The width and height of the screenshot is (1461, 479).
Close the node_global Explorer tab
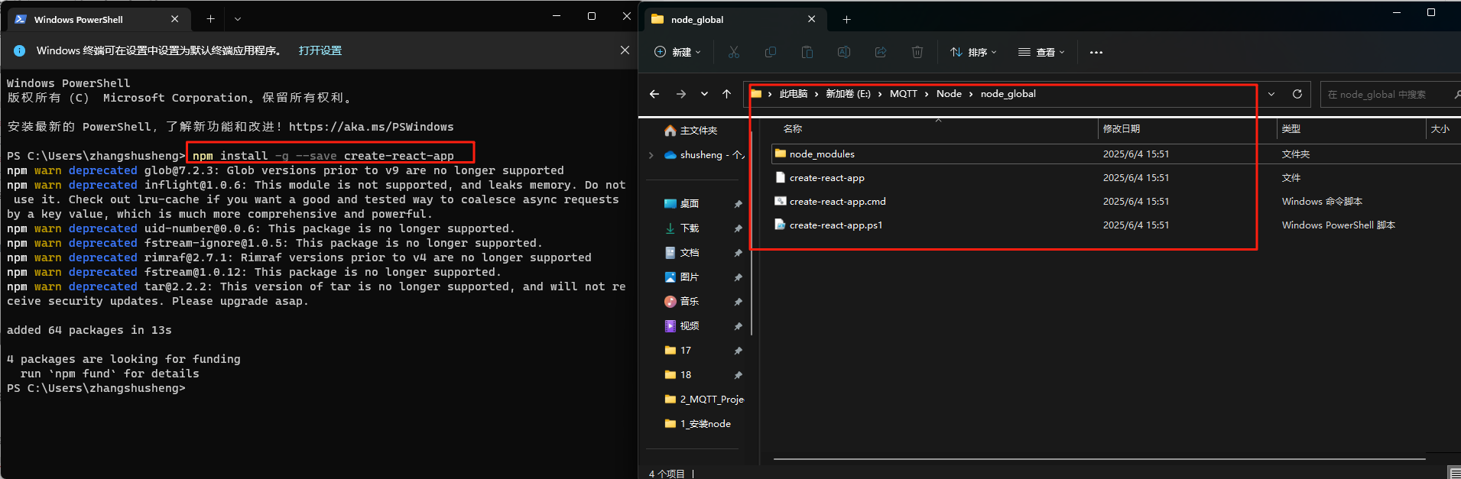tap(812, 19)
